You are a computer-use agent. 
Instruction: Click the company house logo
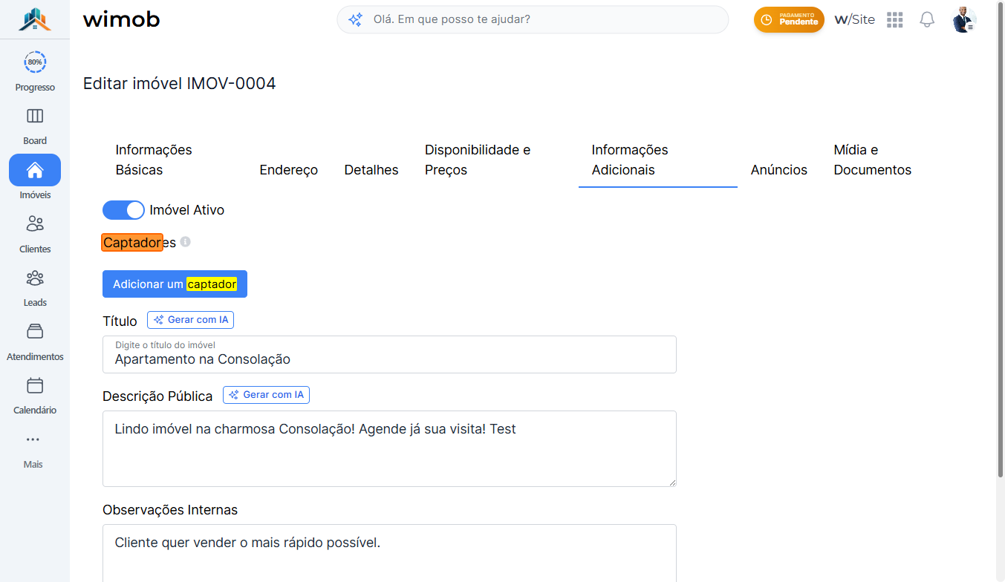click(35, 19)
